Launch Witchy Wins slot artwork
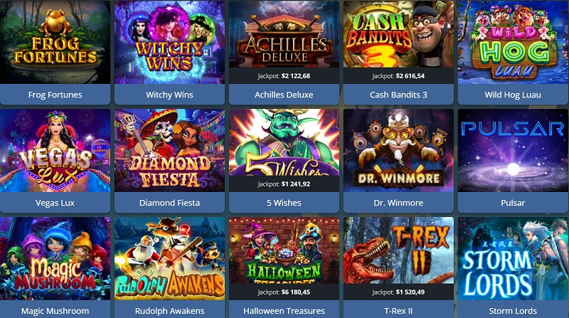 [x=169, y=42]
